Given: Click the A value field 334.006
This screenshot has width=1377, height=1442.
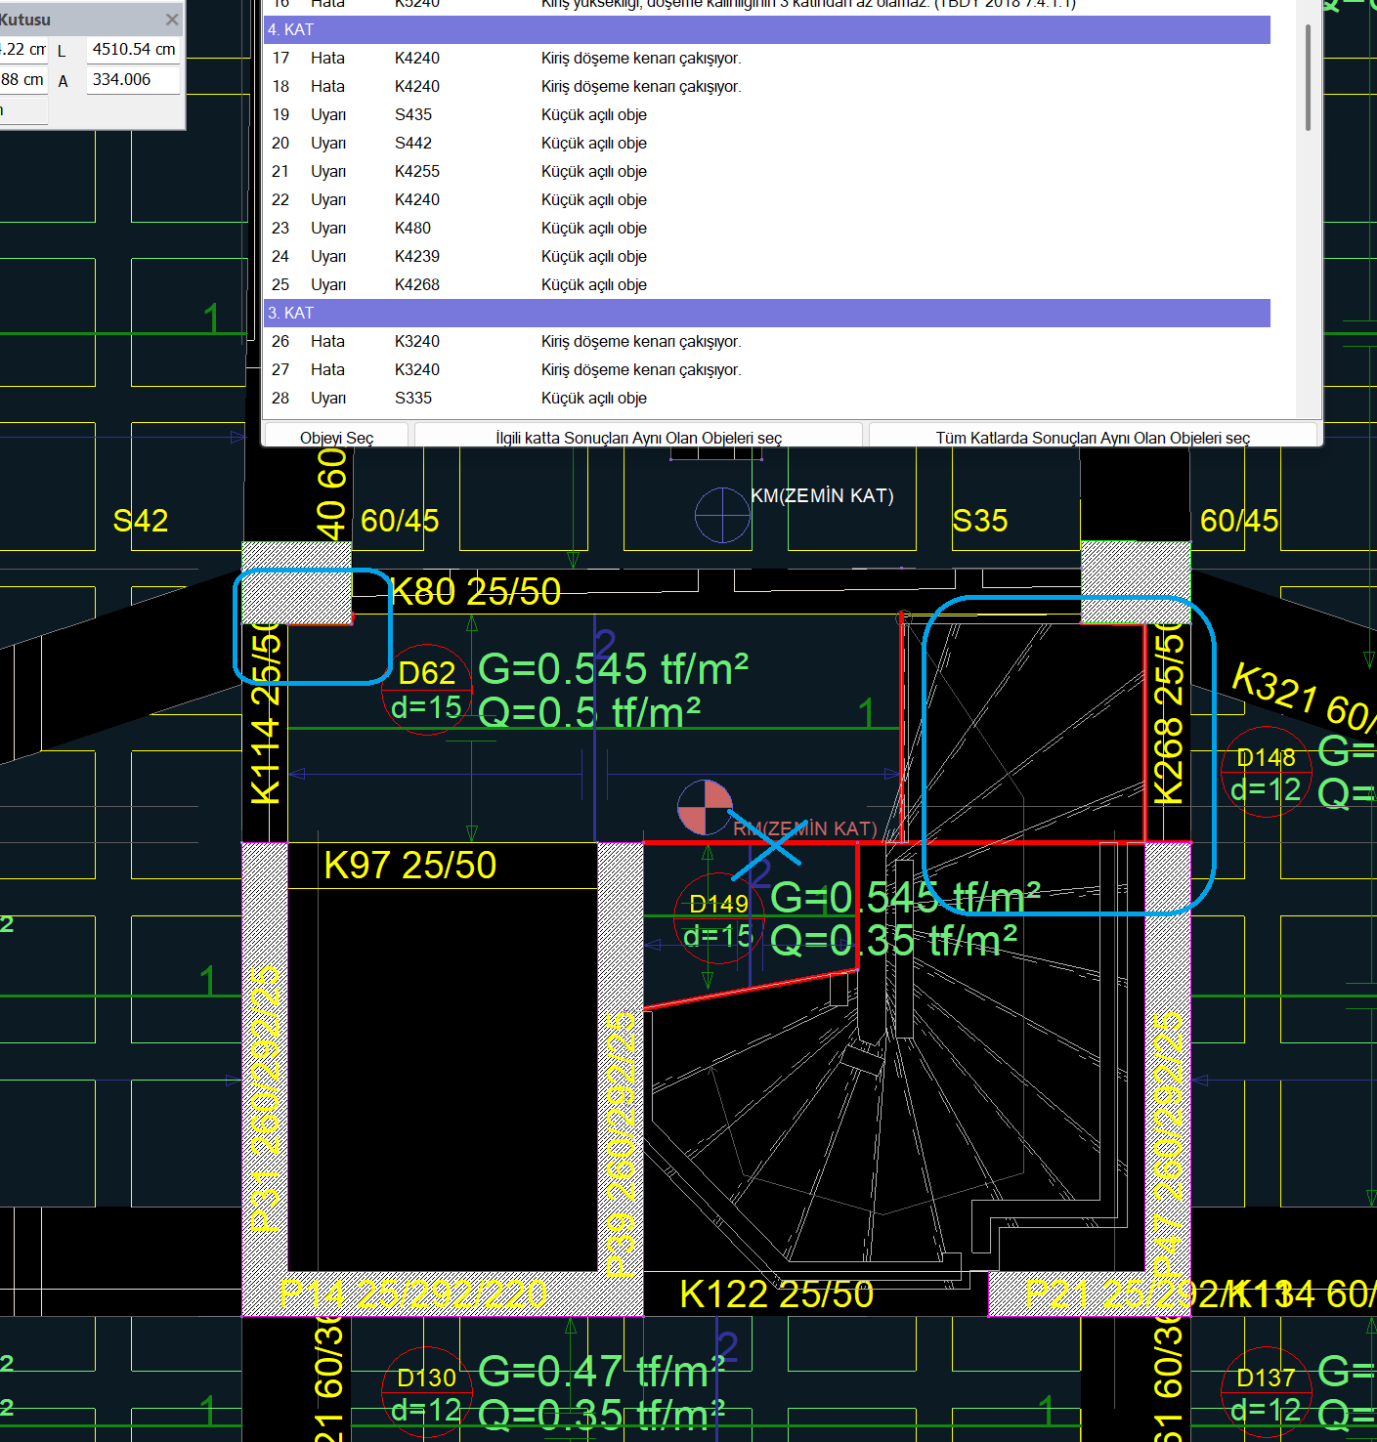Looking at the screenshot, I should [133, 80].
